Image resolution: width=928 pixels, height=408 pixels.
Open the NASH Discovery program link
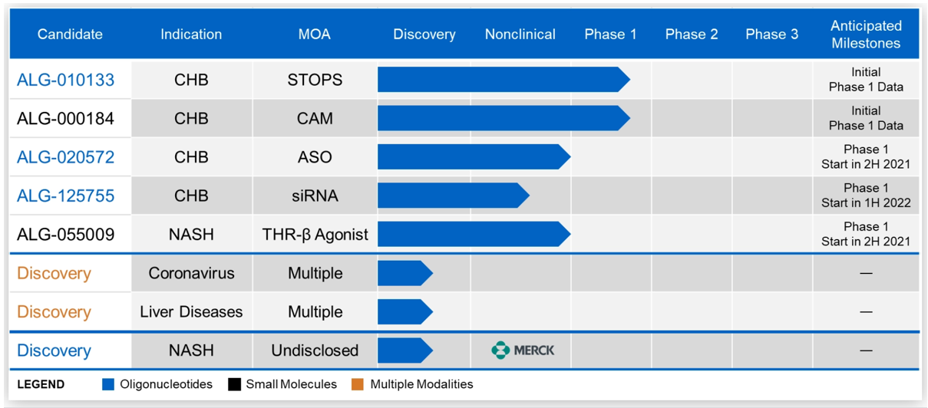click(x=54, y=350)
